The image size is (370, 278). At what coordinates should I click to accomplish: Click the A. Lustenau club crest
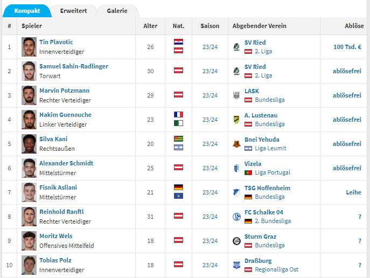236,120
